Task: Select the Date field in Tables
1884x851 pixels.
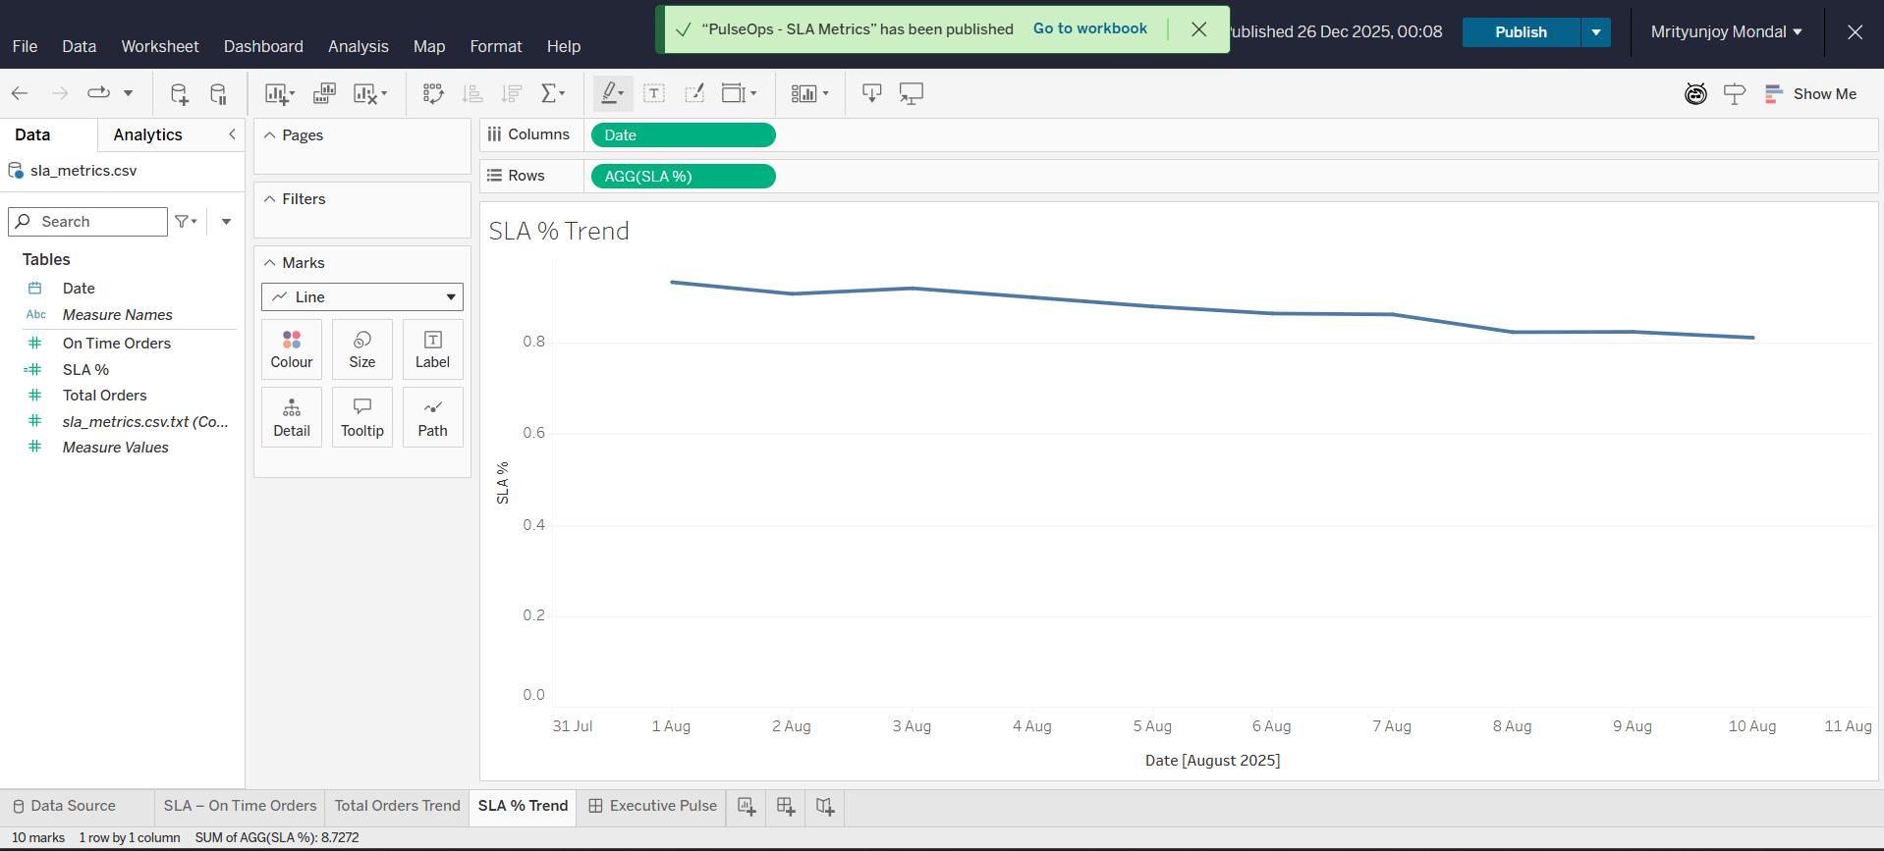Action: pos(79,288)
